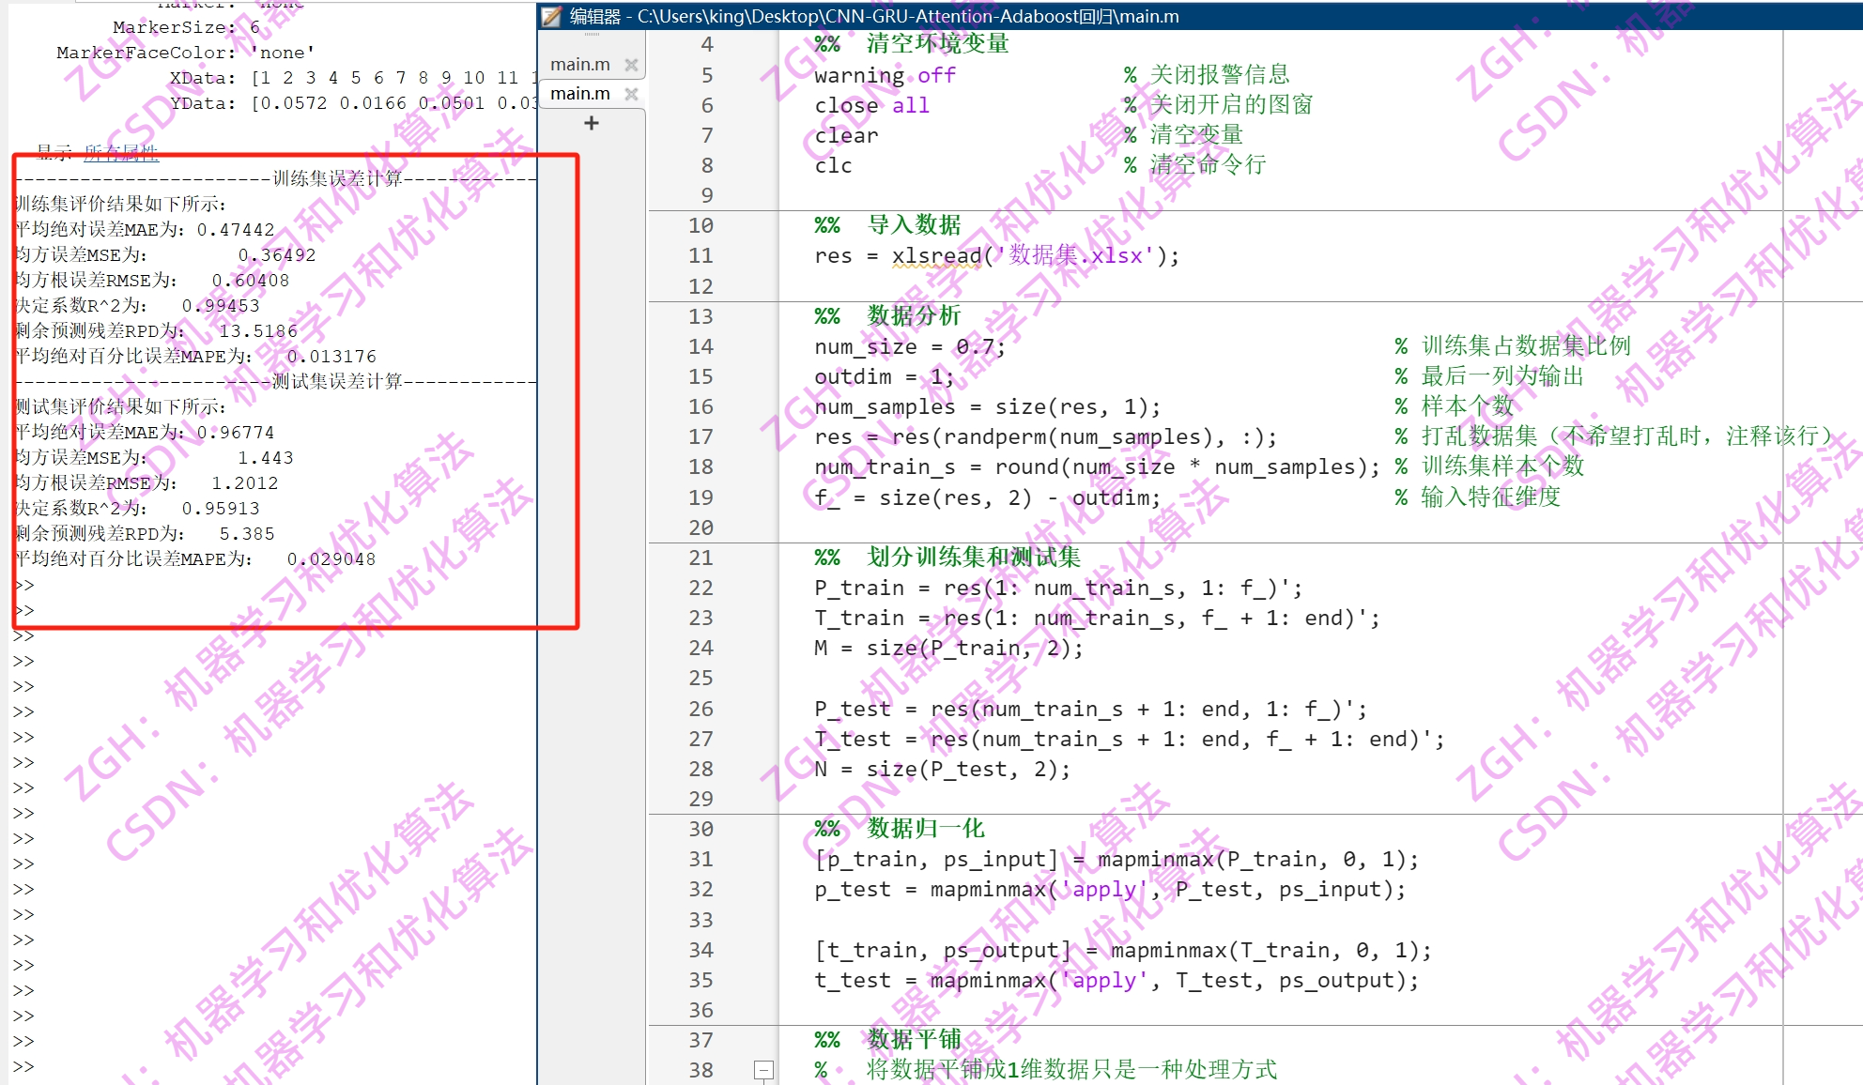Click line number 17 in the gutter
Viewport: 1863px width, 1085px height.
(701, 436)
